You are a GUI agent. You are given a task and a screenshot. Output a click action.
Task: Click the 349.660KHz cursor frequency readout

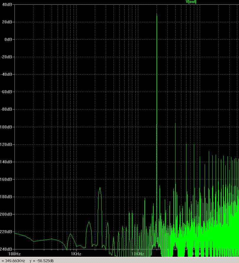tap(15, 261)
